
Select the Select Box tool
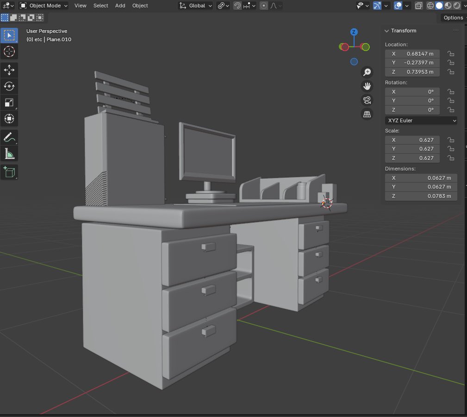point(9,35)
